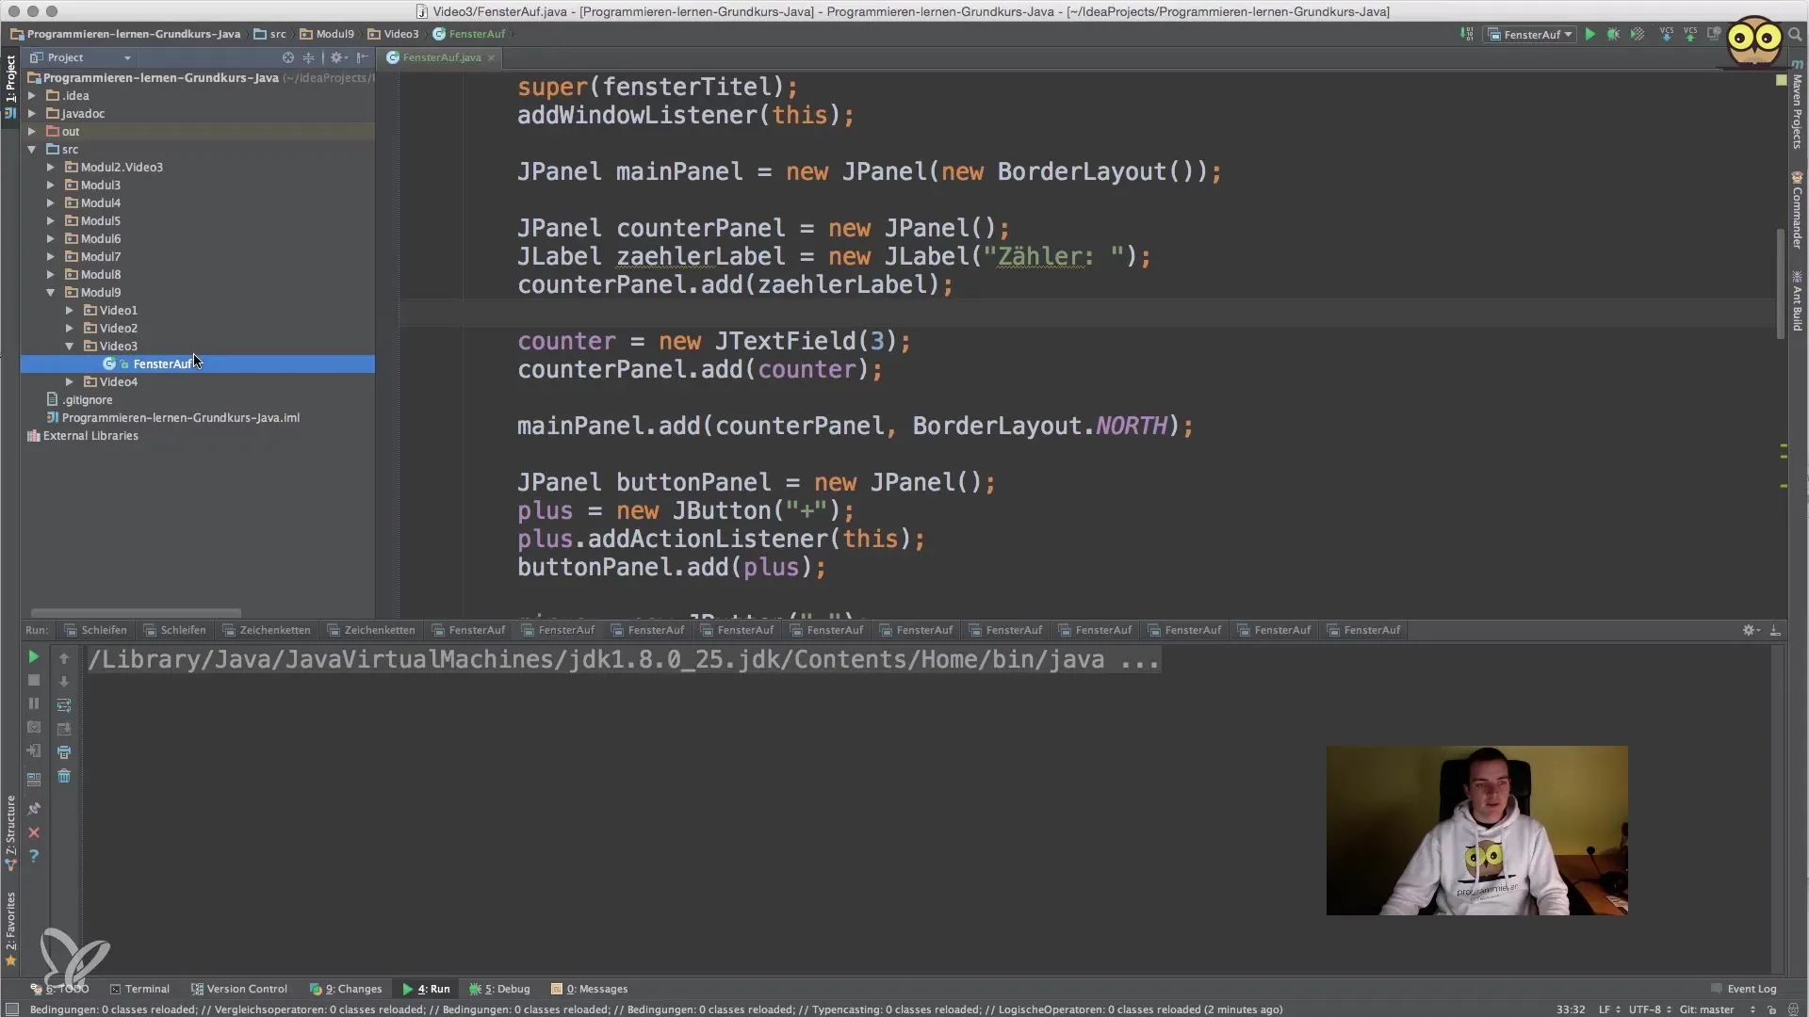Screen dimensions: 1809x1017
Task: Print console output with printer icon
Action: [64, 752]
